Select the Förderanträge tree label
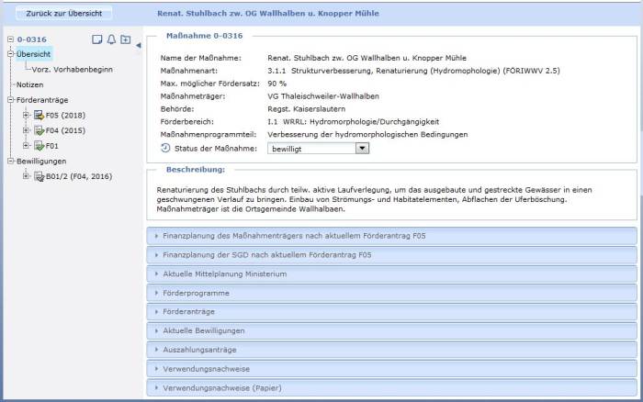 point(42,100)
